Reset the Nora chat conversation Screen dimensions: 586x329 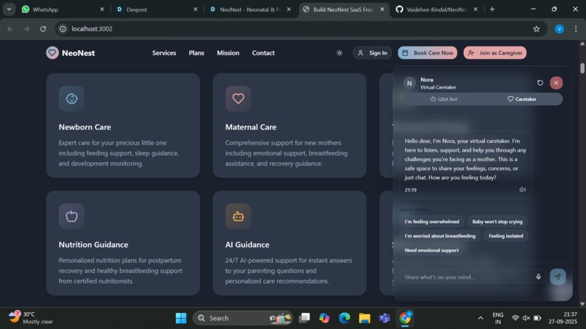pyautogui.click(x=540, y=83)
